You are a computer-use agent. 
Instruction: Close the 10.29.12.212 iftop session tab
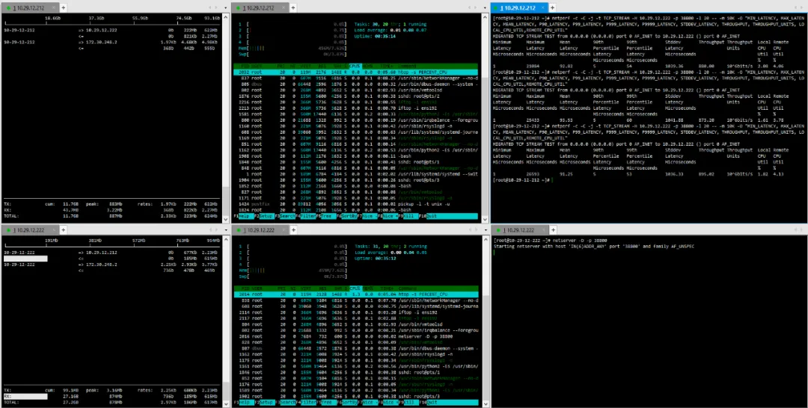pyautogui.click(x=53, y=7)
